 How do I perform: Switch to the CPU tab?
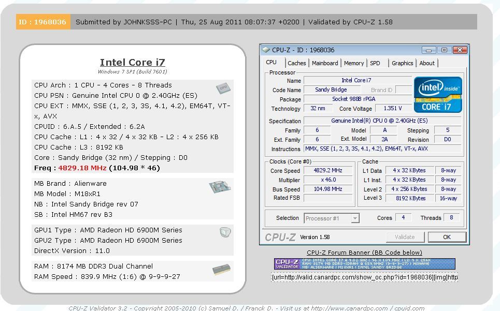tap(271, 63)
